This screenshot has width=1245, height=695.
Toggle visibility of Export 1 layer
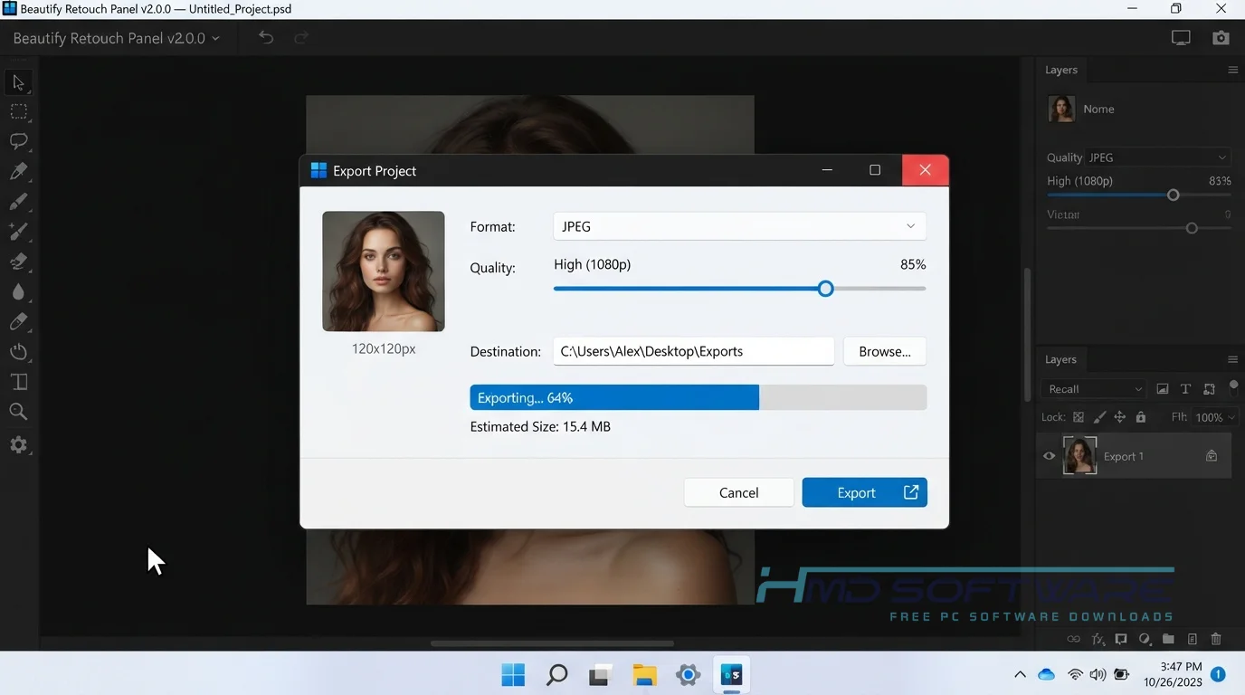pos(1050,456)
